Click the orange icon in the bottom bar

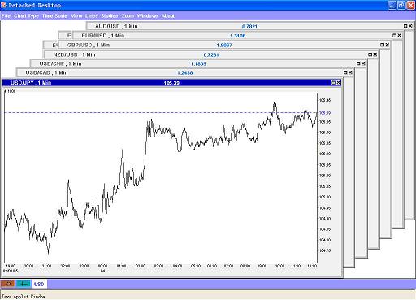8,284
